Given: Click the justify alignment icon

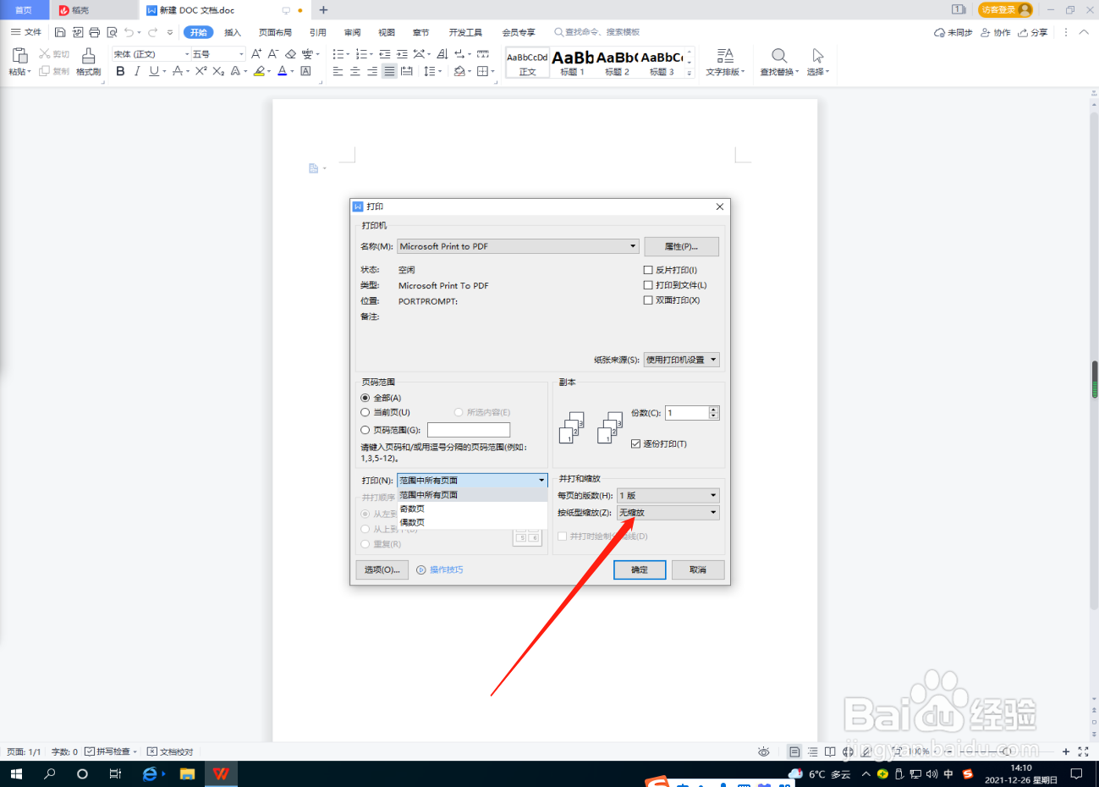Looking at the screenshot, I should coord(389,72).
